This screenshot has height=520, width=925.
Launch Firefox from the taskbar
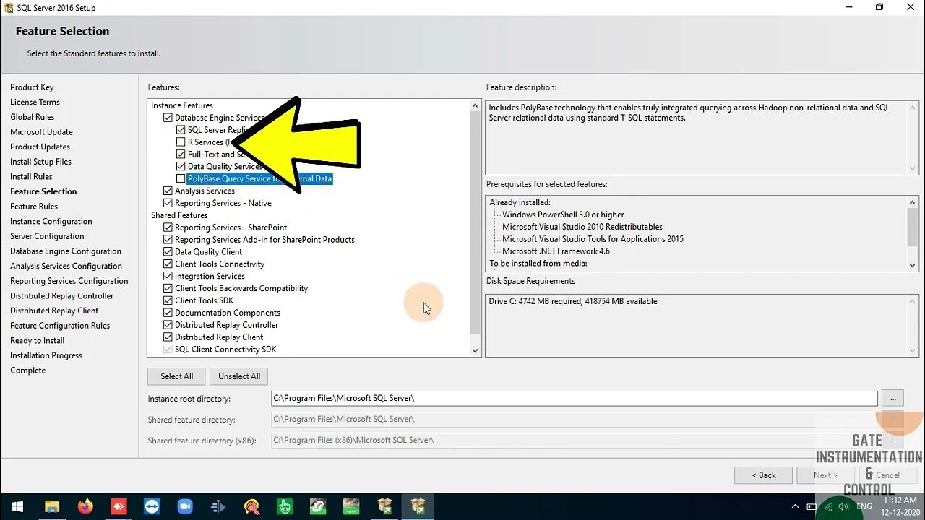pos(85,506)
